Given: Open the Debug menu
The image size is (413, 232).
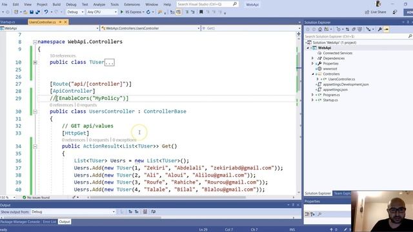Looking at the screenshot, I should pyautogui.click(x=71, y=5).
